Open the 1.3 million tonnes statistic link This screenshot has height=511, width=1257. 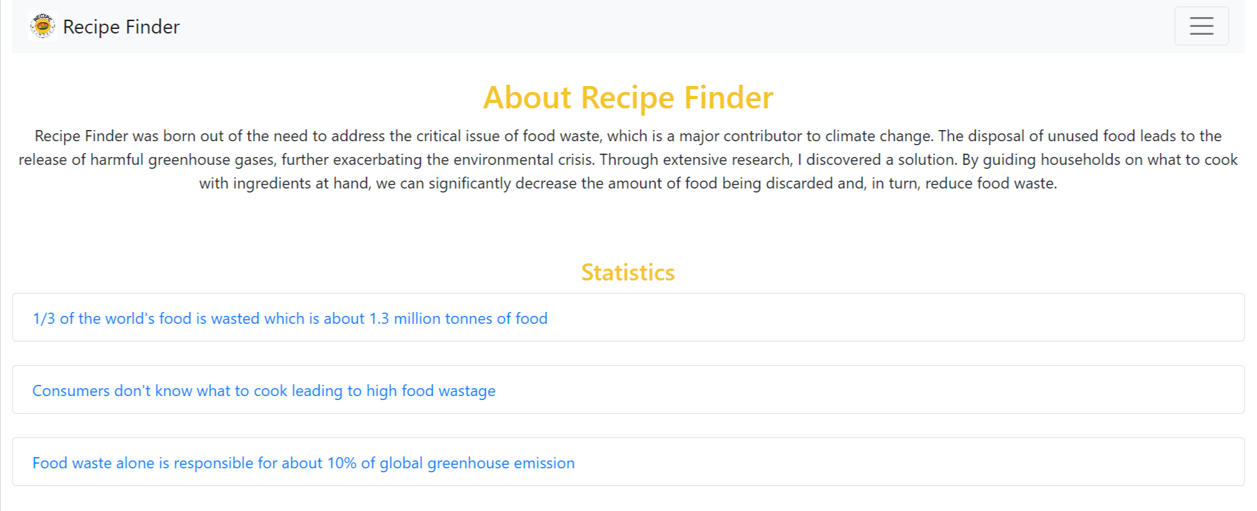(290, 318)
